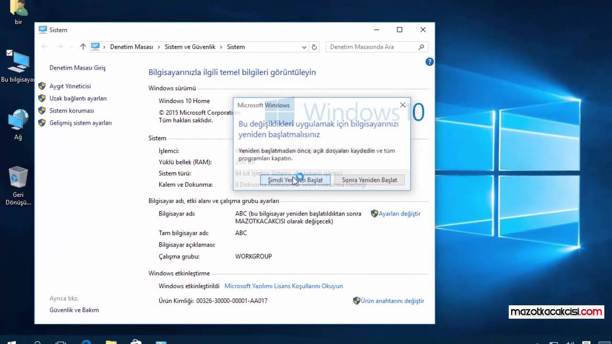Image resolution: width=612 pixels, height=344 pixels.
Task: Open Güvenlik ve Bakım at the bottom left
Action: pos(74,310)
